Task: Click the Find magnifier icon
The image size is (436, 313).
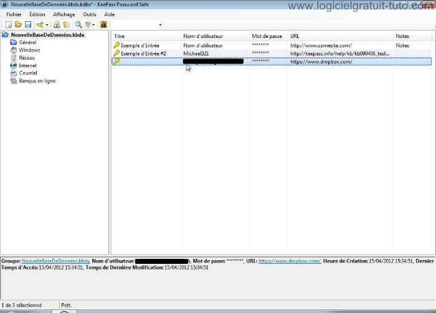Action: tap(78, 25)
